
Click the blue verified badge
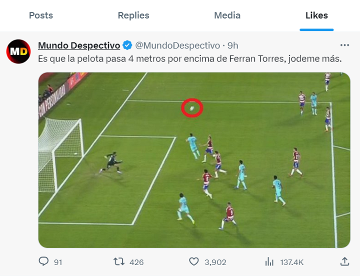tap(127, 45)
